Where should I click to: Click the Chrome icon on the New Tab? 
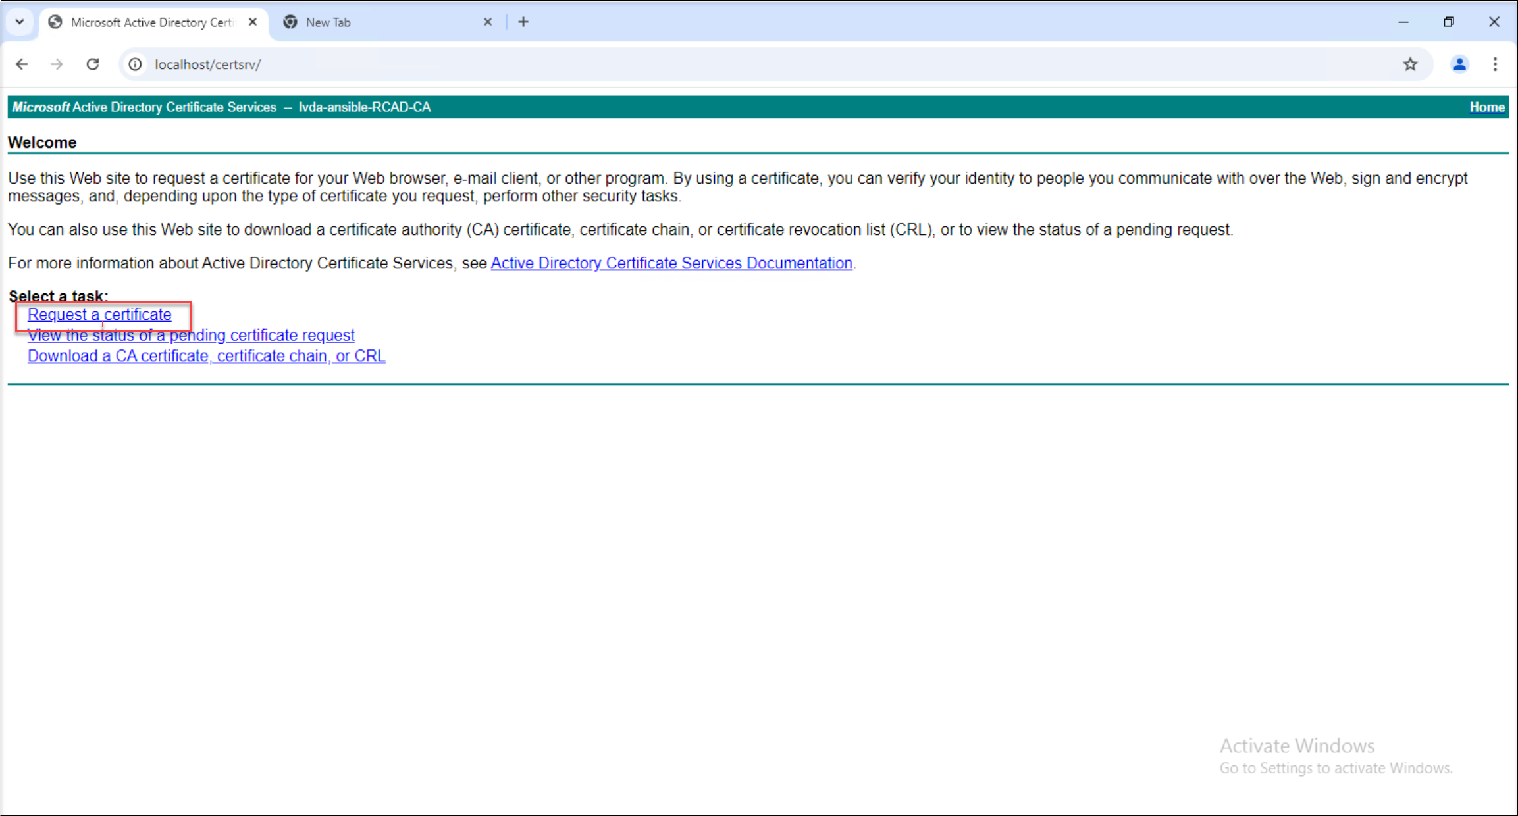click(x=290, y=22)
